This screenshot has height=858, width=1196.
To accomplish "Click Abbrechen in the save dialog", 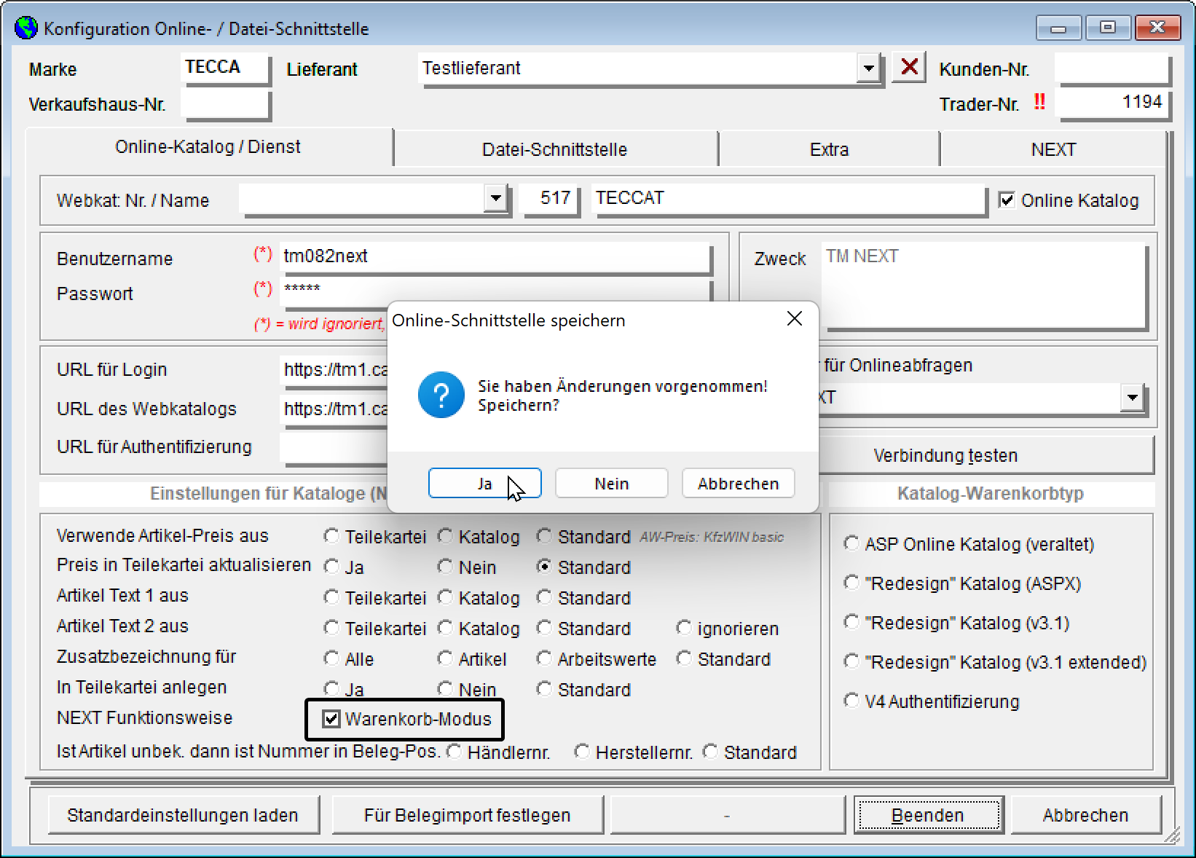I will pos(738,483).
